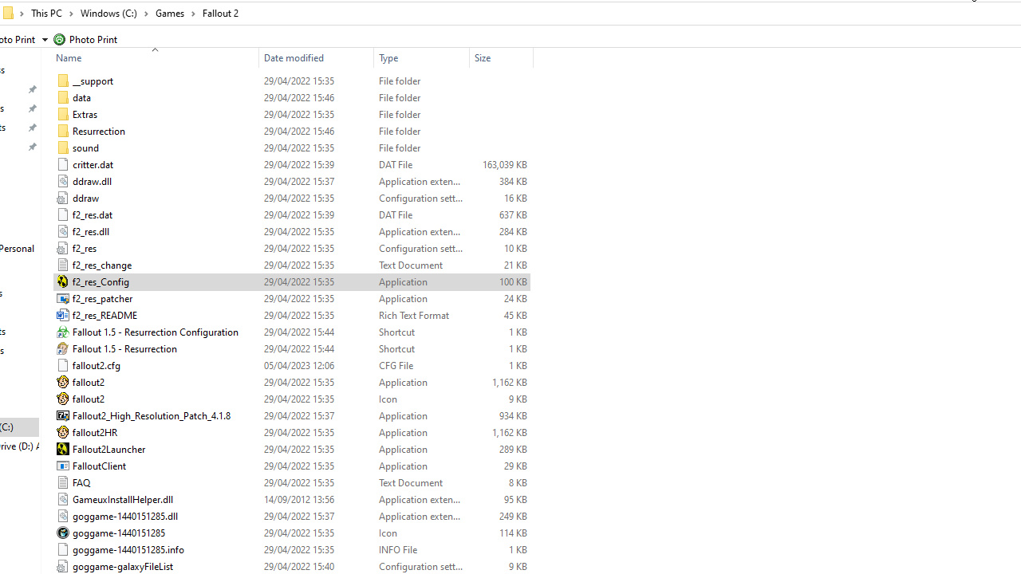This screenshot has height=574, width=1021.
Task: Click the Fallout2Launcher application icon
Action: (63, 449)
